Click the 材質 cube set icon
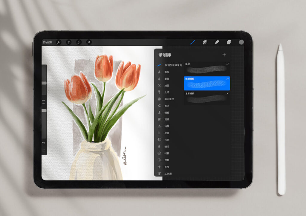This screenshot has height=216, width=306. click(159, 153)
